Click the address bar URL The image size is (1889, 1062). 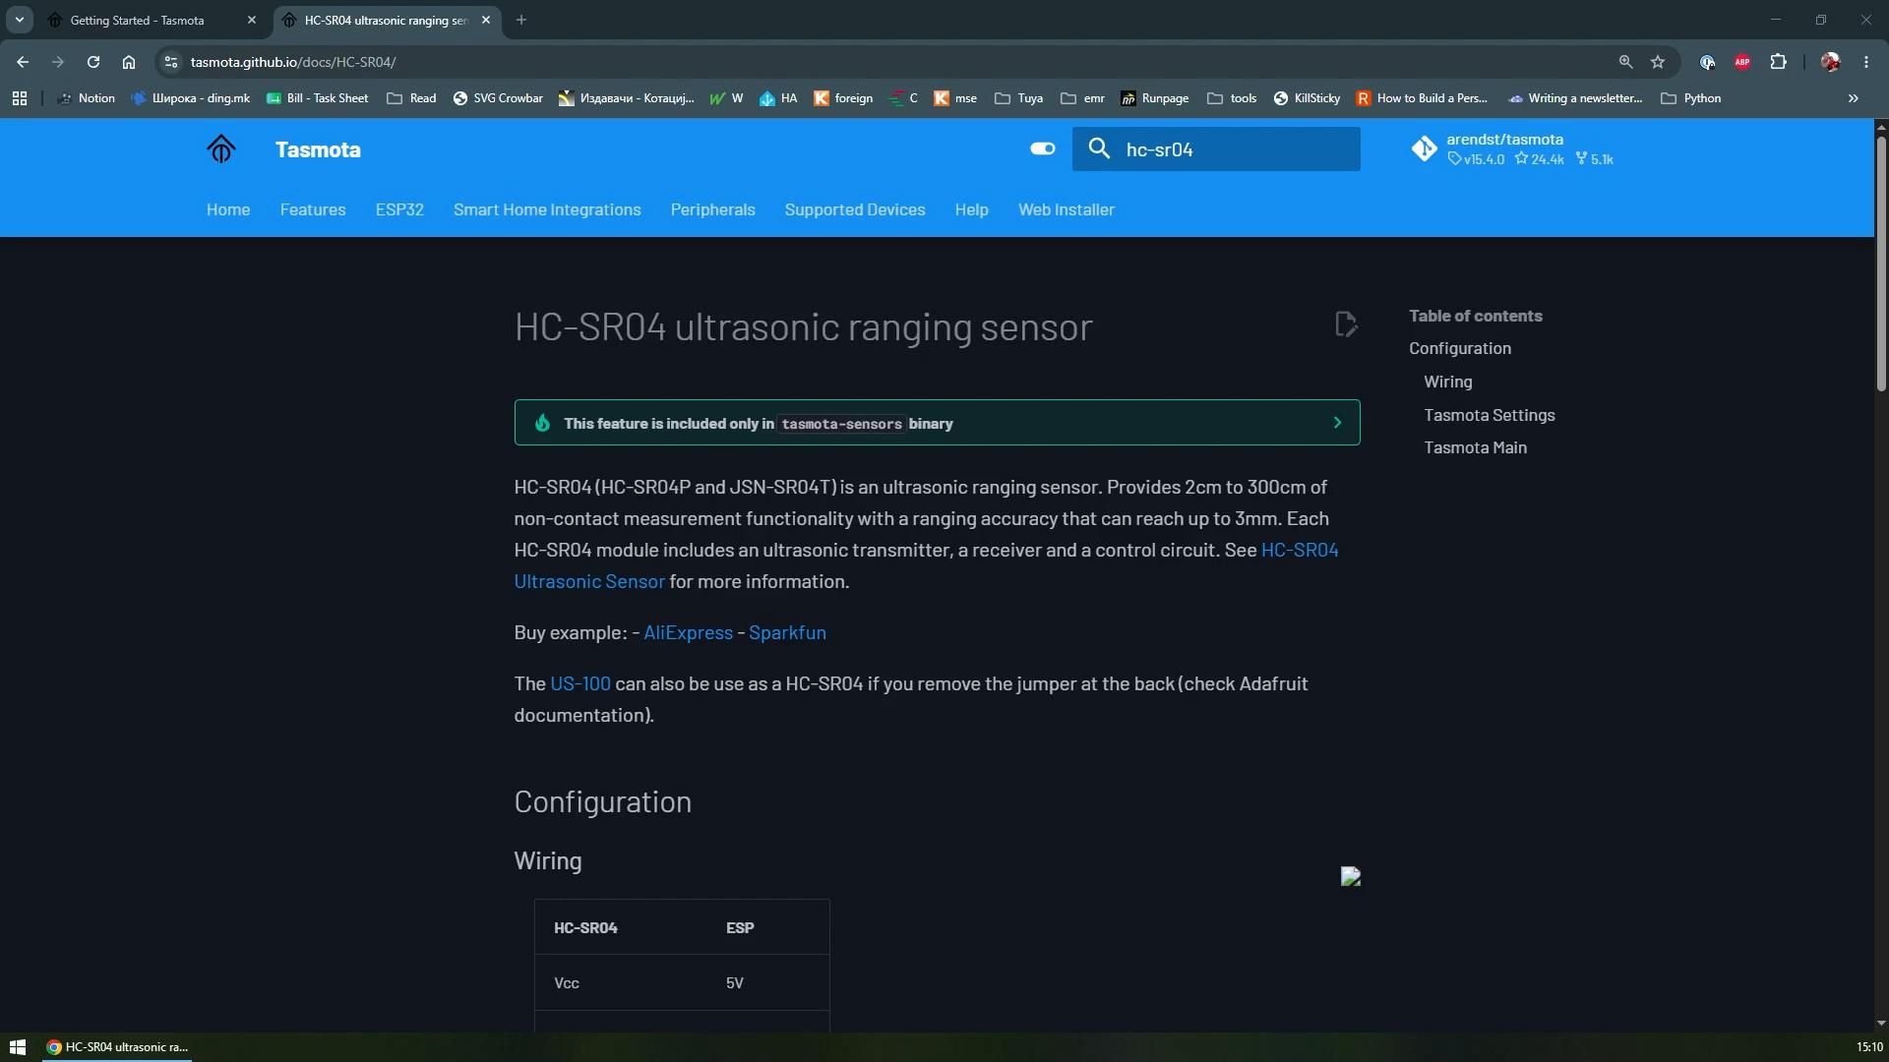293,62
